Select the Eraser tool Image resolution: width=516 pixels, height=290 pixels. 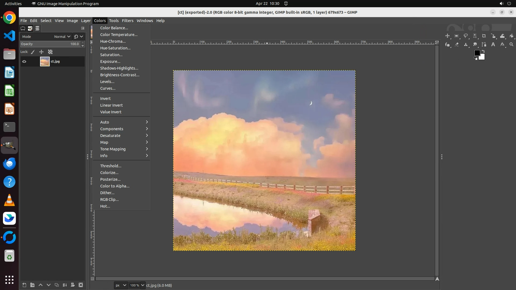(457, 45)
